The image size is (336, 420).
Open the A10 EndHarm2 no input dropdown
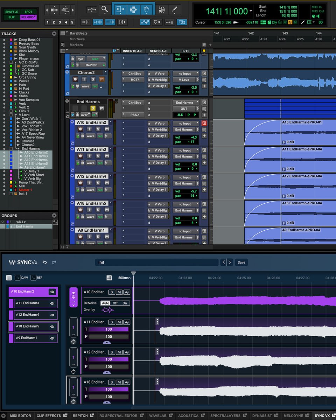186,124
